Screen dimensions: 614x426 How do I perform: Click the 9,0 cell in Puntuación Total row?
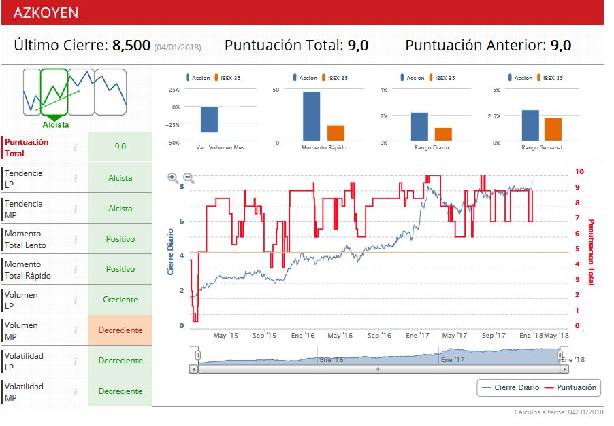tap(120, 147)
